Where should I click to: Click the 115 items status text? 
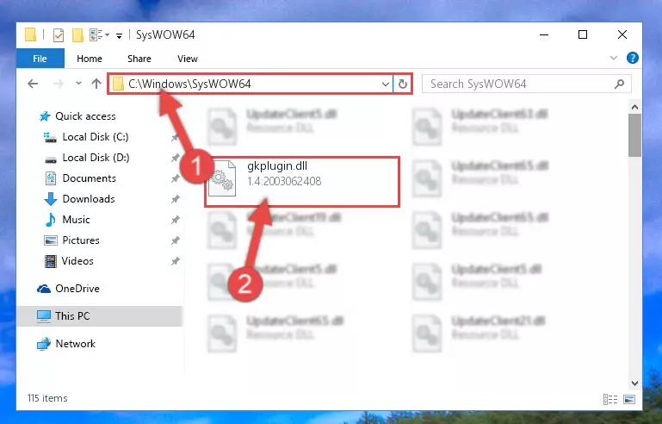(x=47, y=398)
